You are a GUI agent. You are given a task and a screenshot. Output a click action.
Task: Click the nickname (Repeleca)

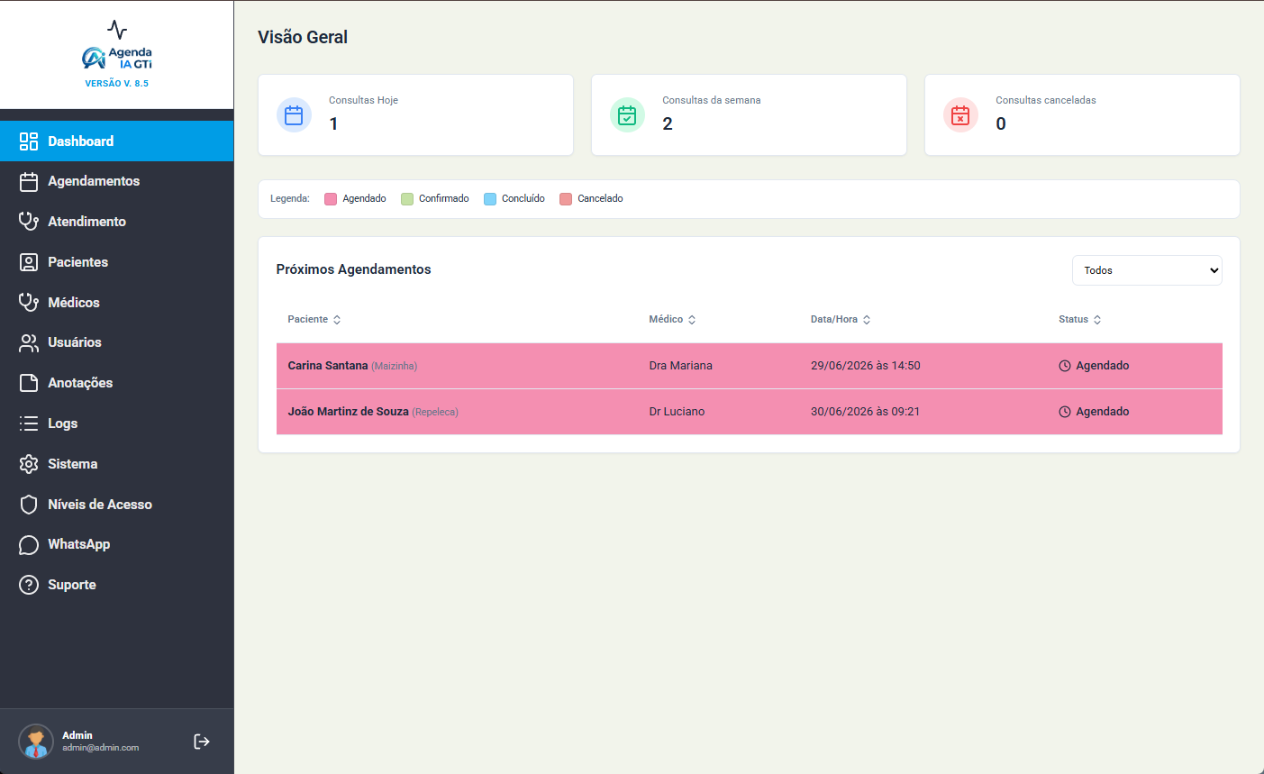coord(435,413)
